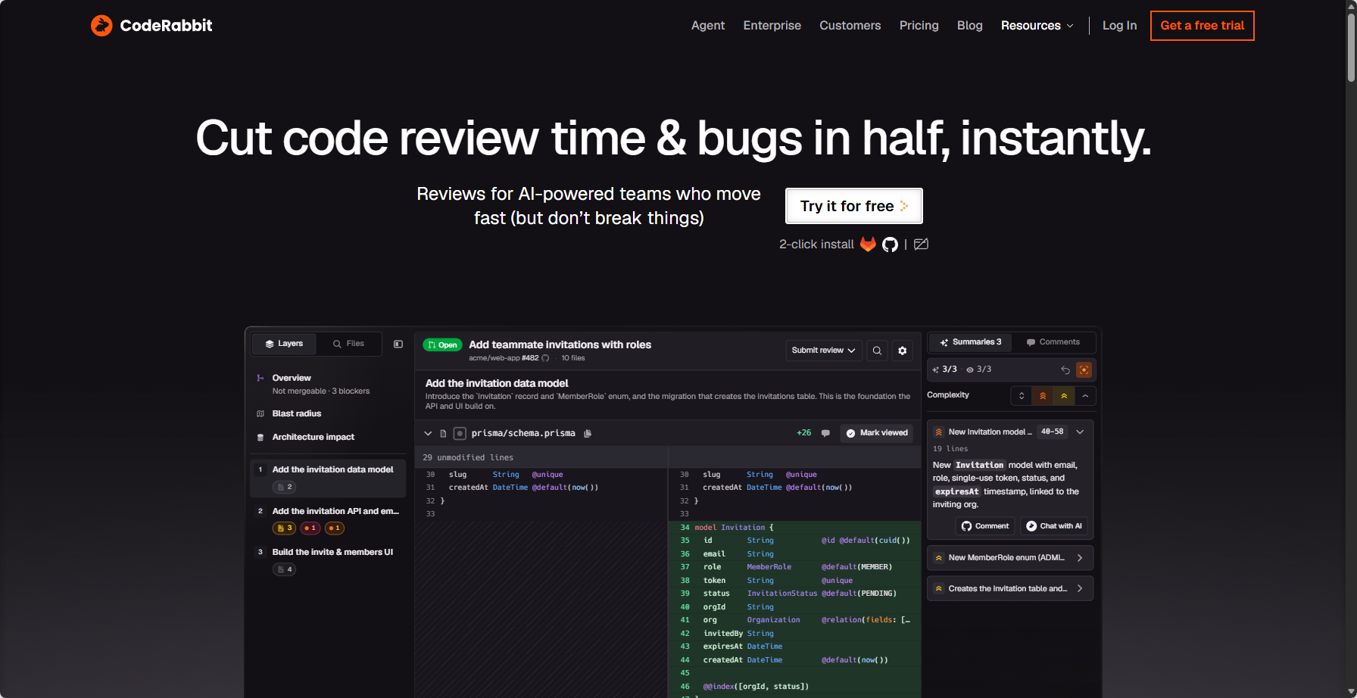Click the comment bubble icon beside +26
Image resolution: width=1357 pixels, height=698 pixels.
click(x=825, y=433)
